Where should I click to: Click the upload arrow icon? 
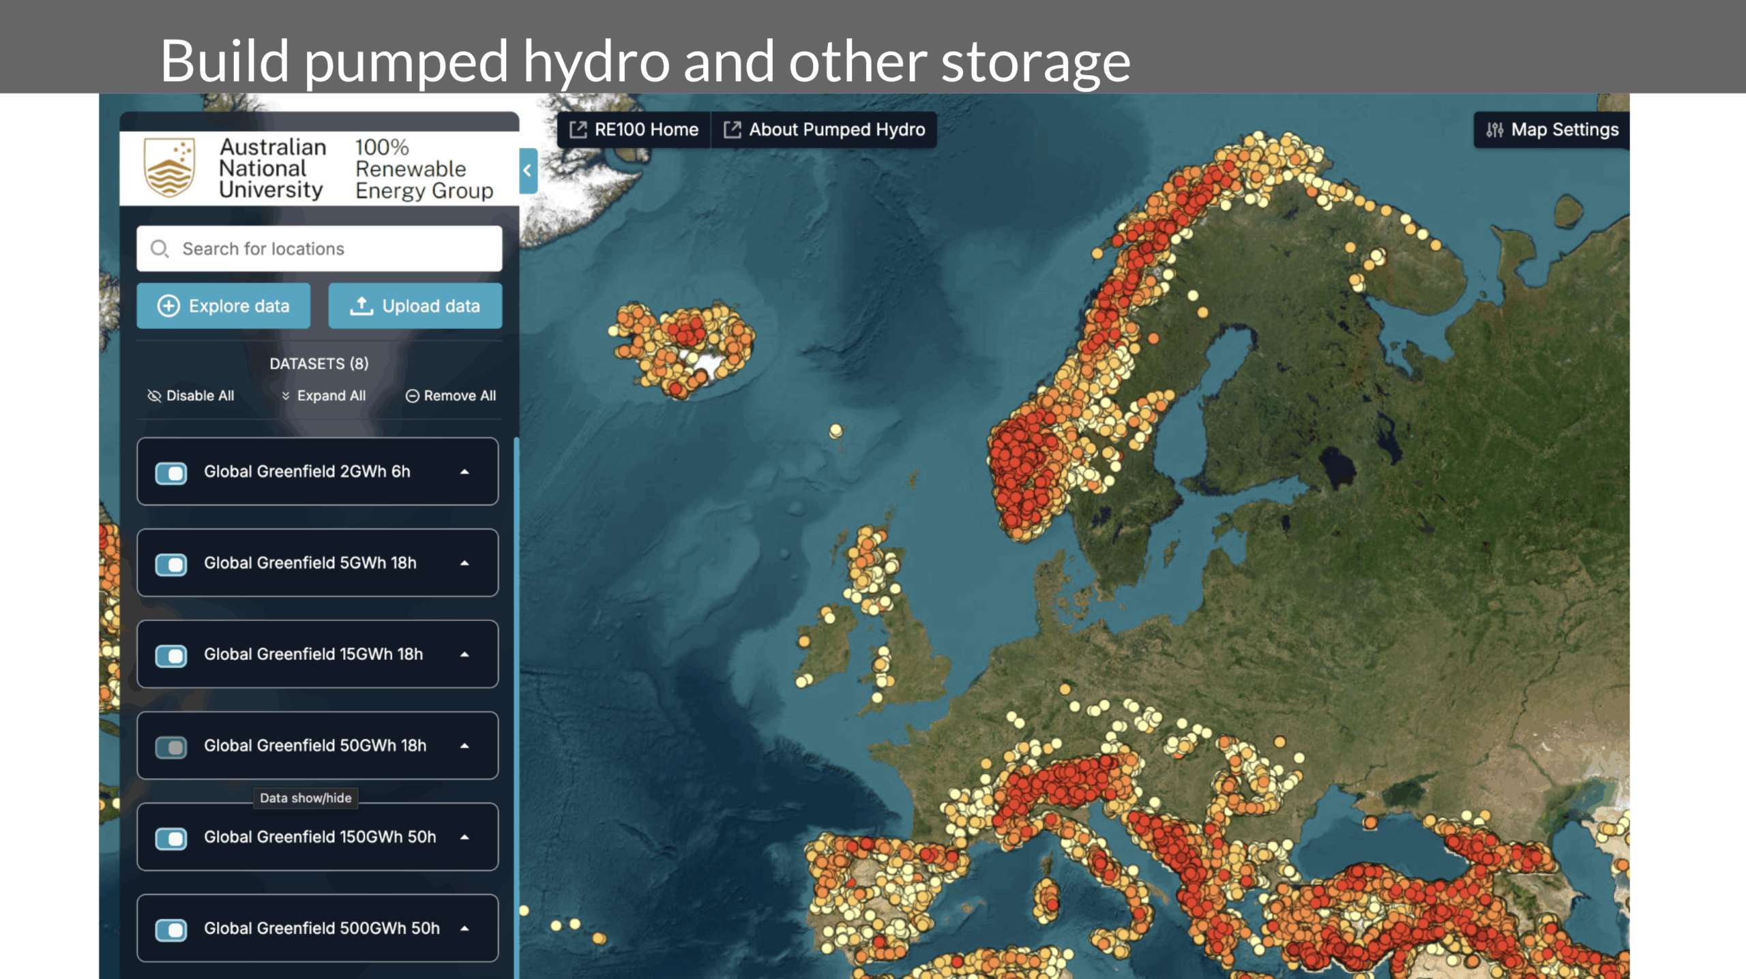(x=361, y=306)
